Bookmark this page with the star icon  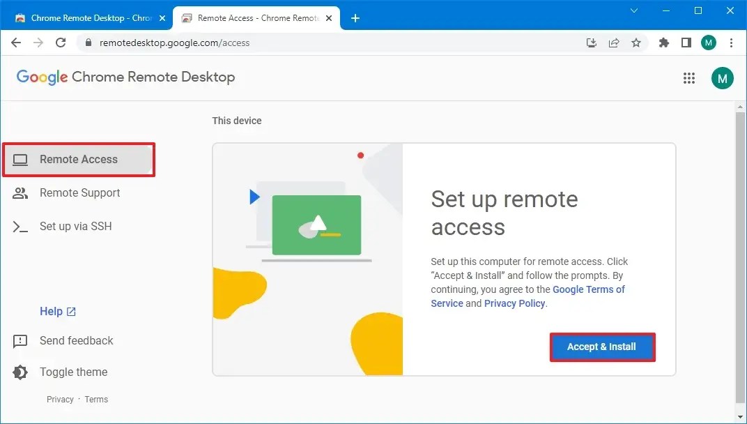point(636,43)
